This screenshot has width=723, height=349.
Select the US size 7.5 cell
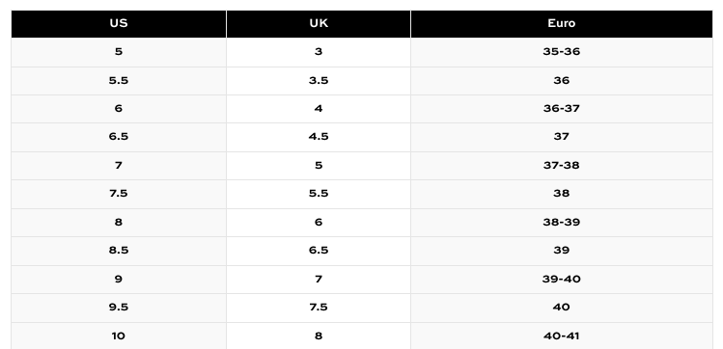tap(119, 194)
